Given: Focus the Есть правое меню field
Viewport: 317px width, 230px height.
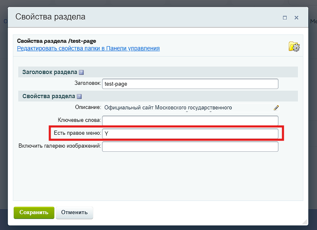Looking at the screenshot, I should (x=190, y=134).
